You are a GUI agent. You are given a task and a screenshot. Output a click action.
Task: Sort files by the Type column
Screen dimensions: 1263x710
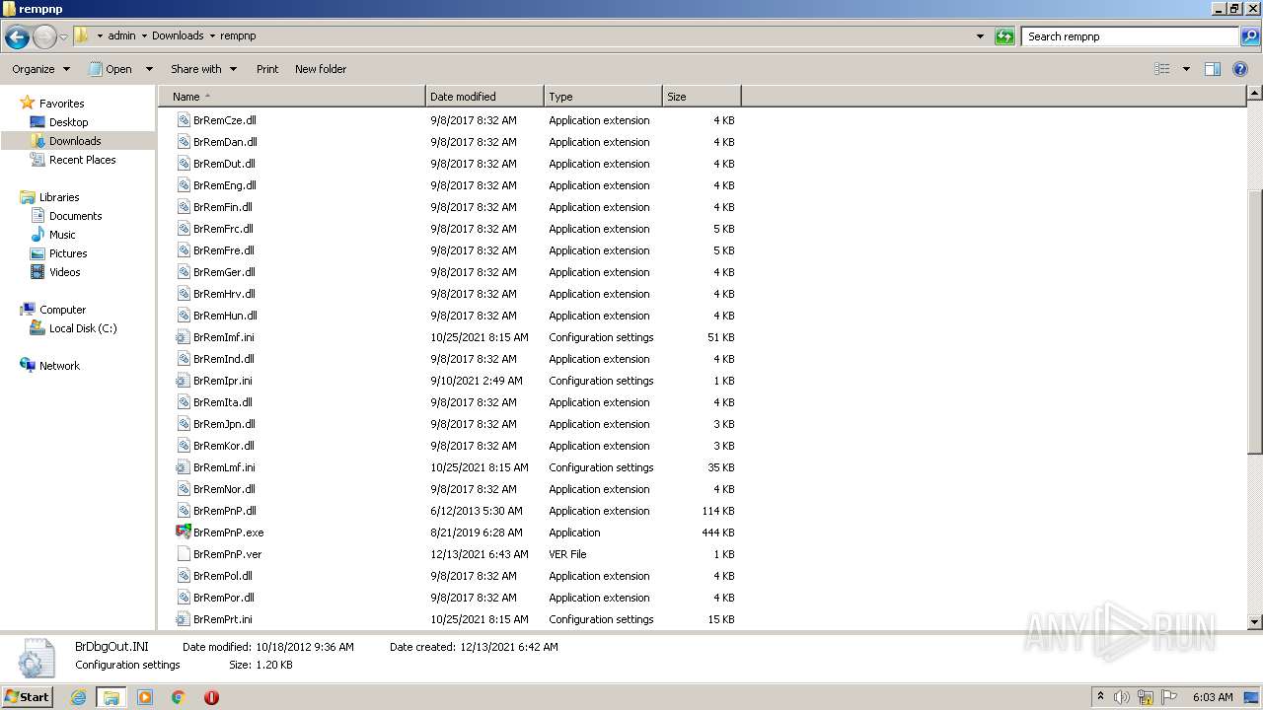tap(603, 97)
